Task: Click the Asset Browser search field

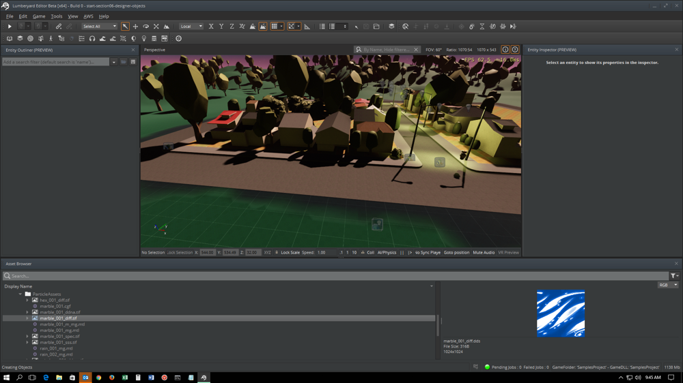Action: pos(335,276)
